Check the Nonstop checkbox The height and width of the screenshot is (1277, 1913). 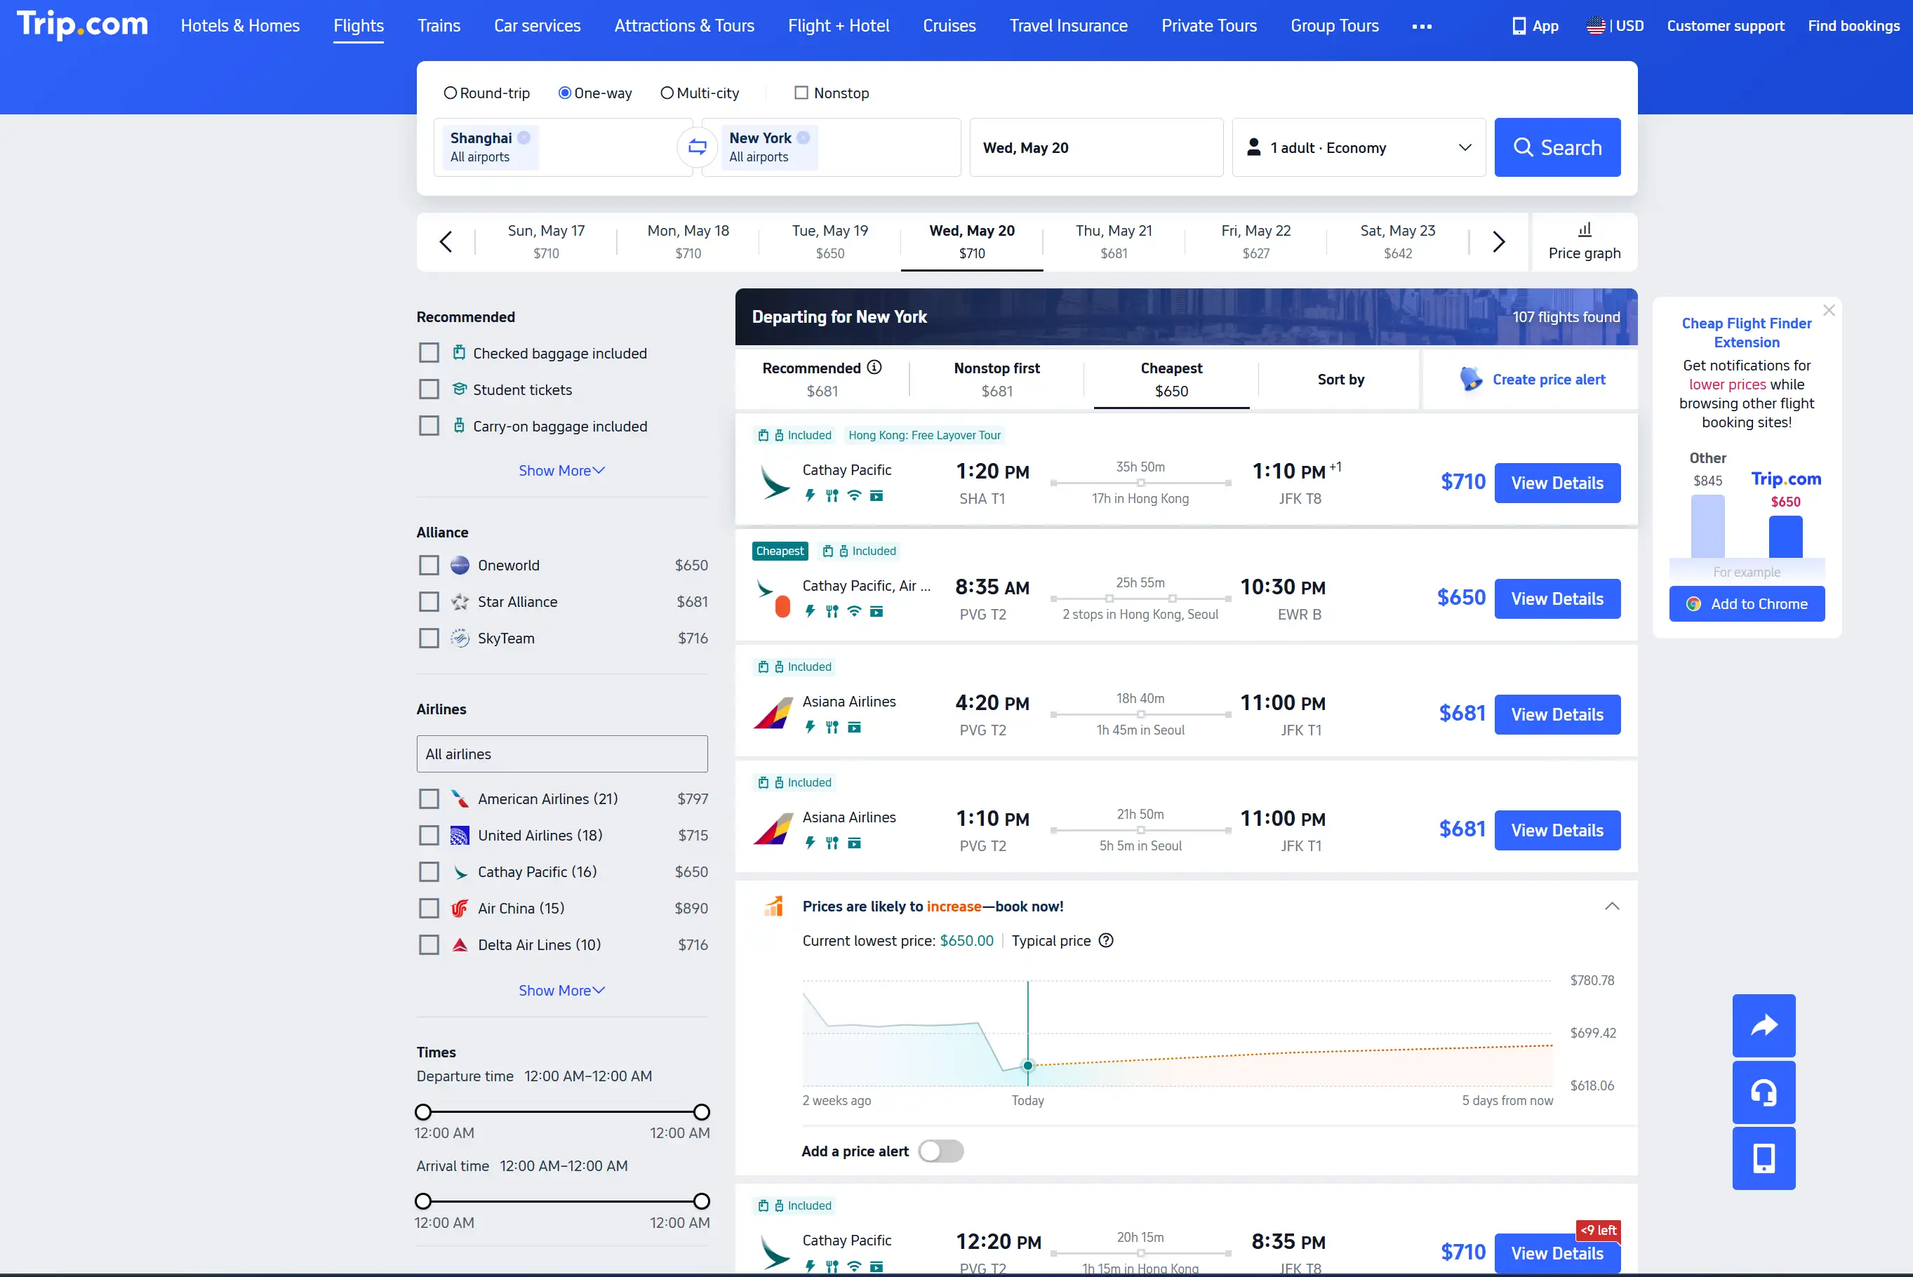point(801,93)
